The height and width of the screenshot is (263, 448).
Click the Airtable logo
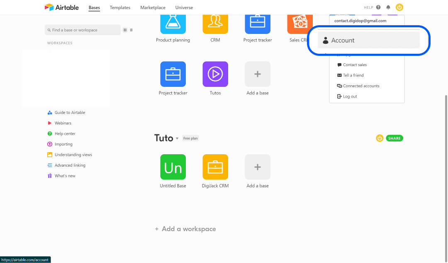coord(61,7)
